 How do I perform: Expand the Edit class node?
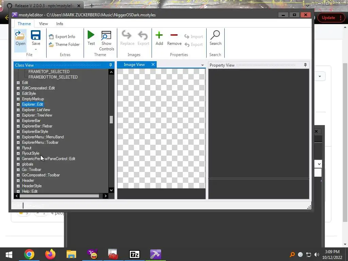pos(18,83)
